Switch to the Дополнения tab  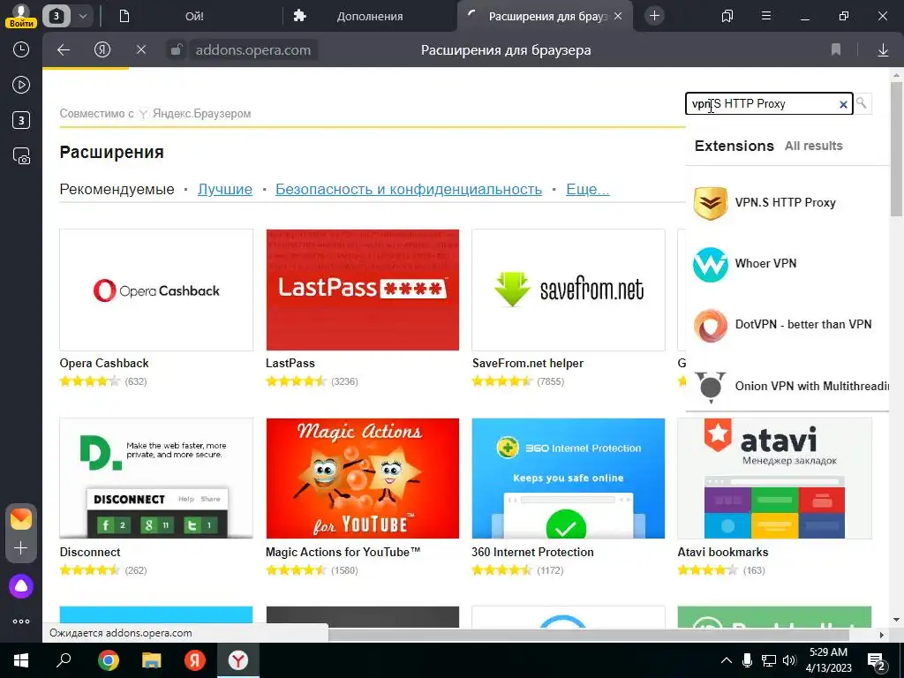pyautogui.click(x=370, y=16)
